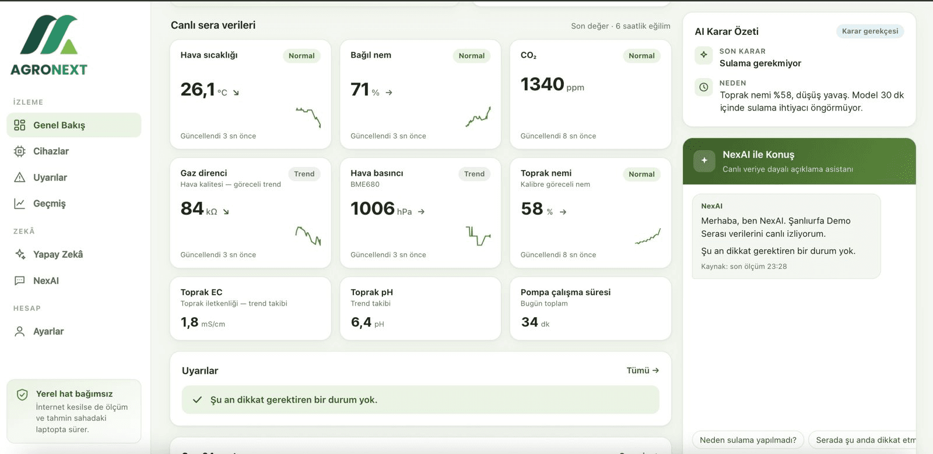Click the Hava sıcaklığı trend sparkline
This screenshot has height=454, width=933.
click(x=308, y=117)
